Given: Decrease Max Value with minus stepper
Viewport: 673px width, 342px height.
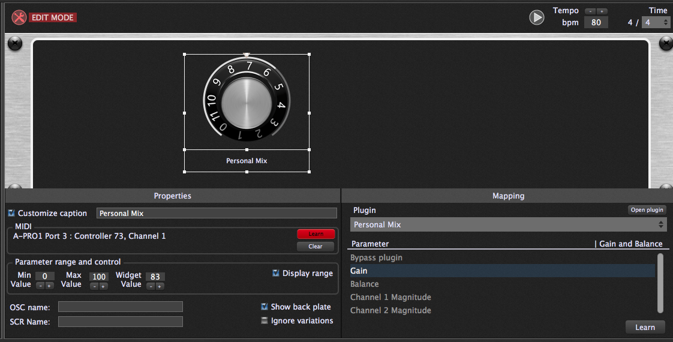Looking at the screenshot, I should (x=94, y=286).
